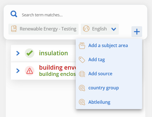Click the web globe icon for source
152x117 pixels.
point(82,74)
